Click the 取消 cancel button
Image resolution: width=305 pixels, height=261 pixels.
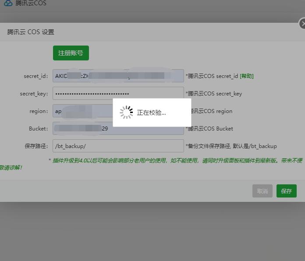pos(262,191)
